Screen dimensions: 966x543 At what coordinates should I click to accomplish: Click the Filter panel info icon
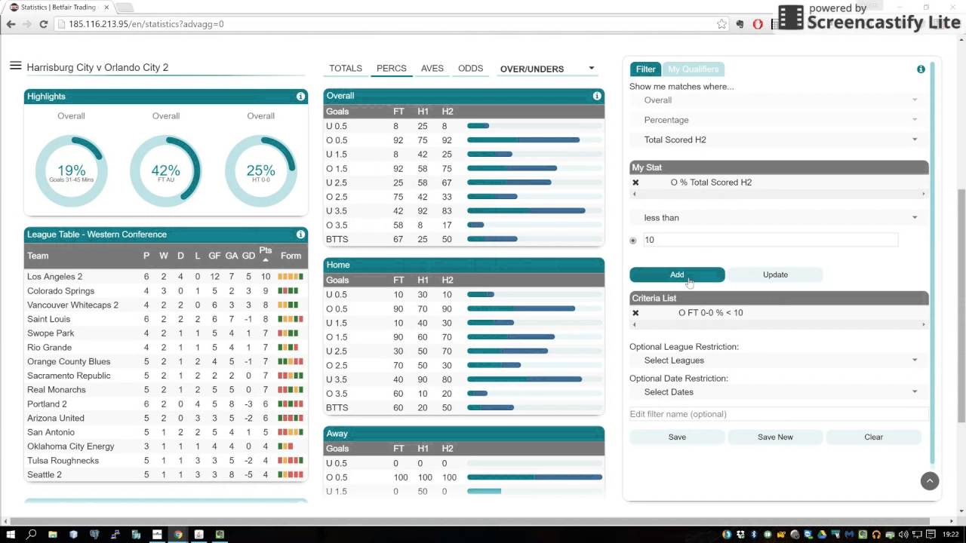coord(921,69)
